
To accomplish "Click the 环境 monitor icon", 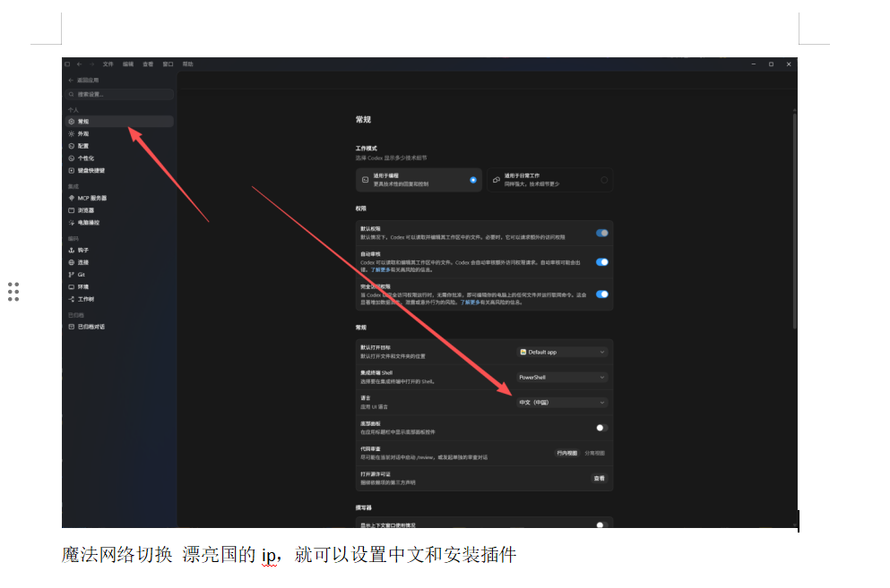I will point(72,287).
